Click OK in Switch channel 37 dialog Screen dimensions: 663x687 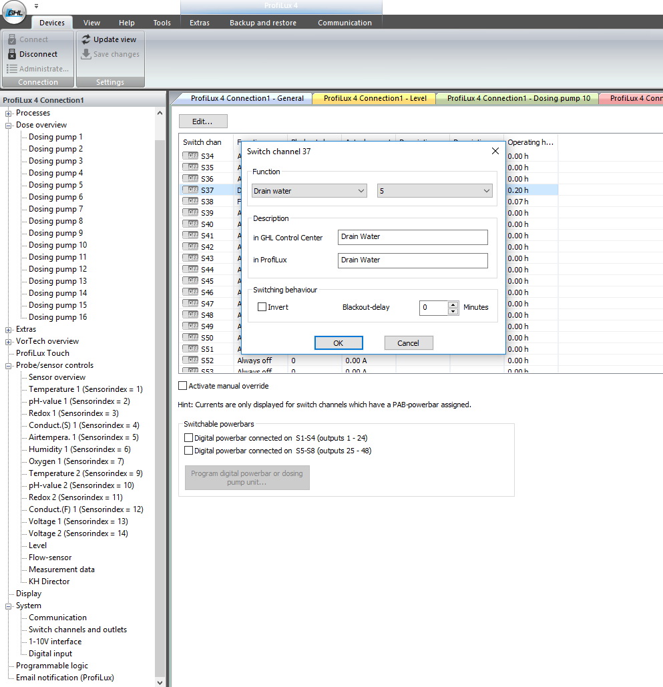(339, 343)
